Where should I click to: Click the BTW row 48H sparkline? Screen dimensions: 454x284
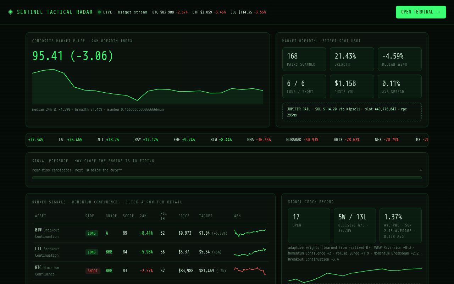(x=250, y=233)
